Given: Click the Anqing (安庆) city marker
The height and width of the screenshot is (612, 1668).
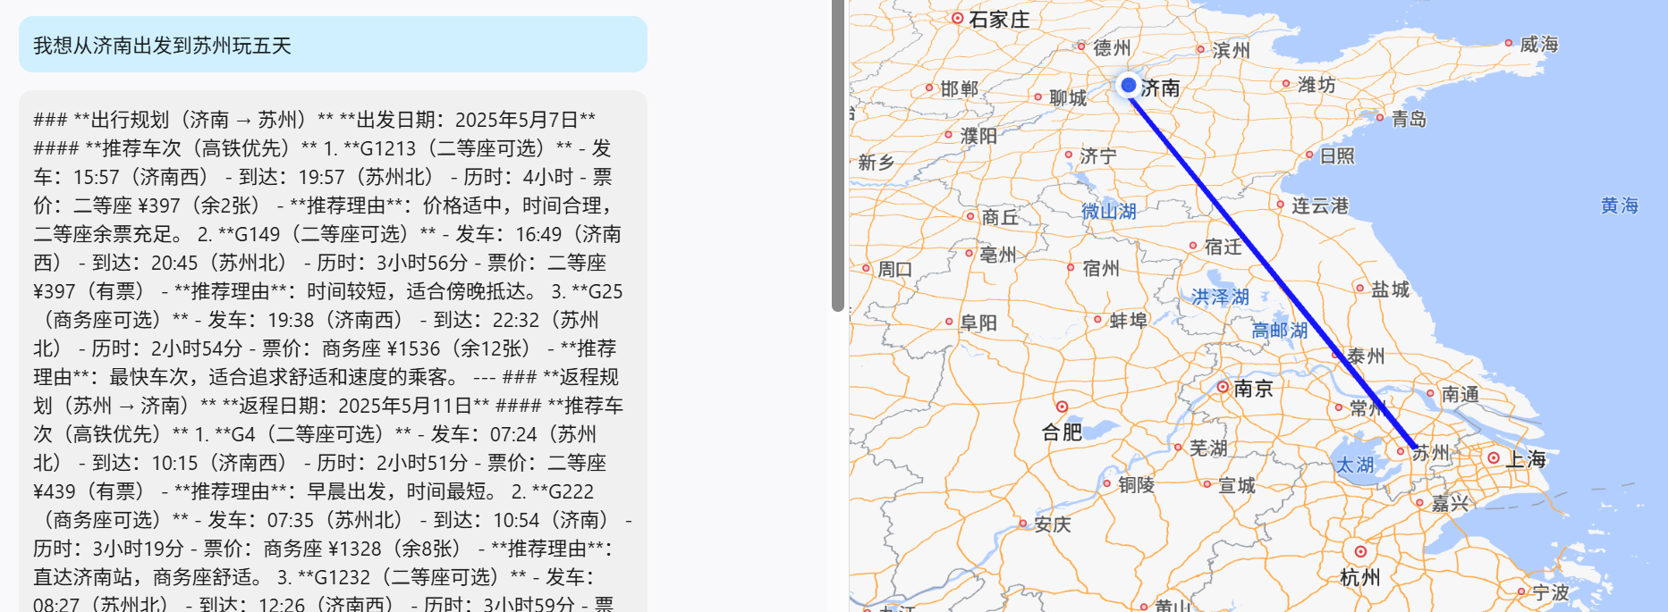Looking at the screenshot, I should tap(1022, 524).
